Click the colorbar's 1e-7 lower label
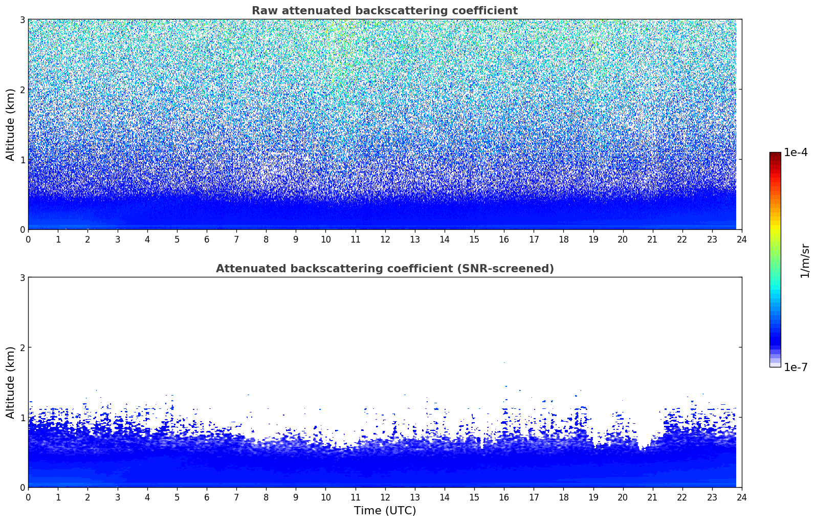This screenshot has width=816, height=522. (x=796, y=367)
